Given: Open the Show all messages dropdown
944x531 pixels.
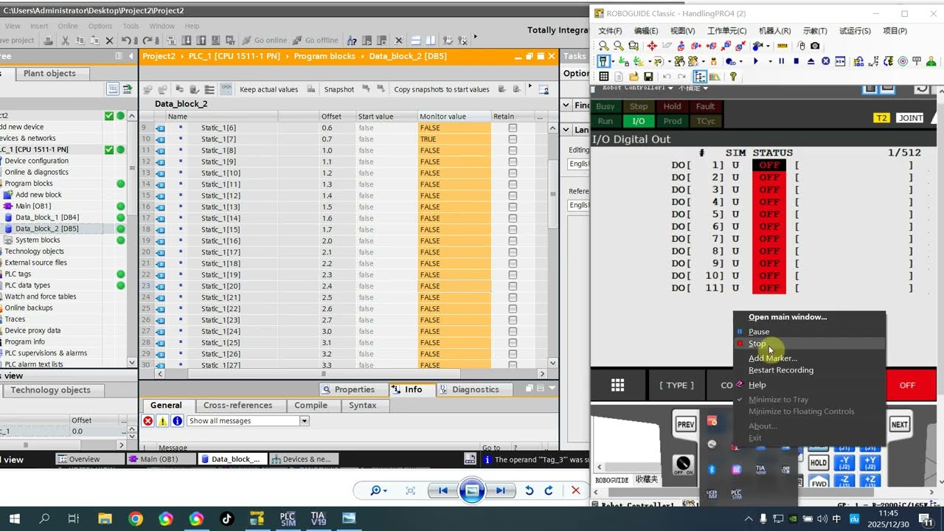Looking at the screenshot, I should coord(304,421).
